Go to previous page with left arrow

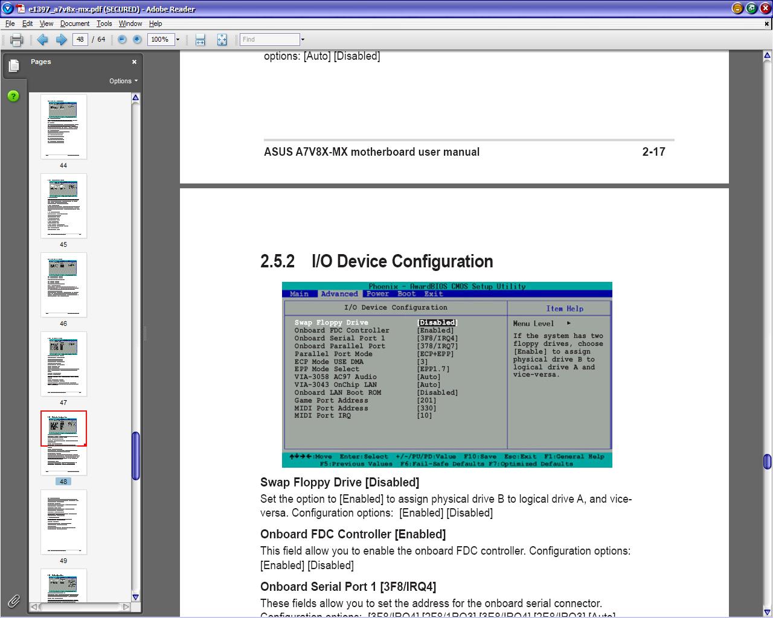[x=42, y=40]
